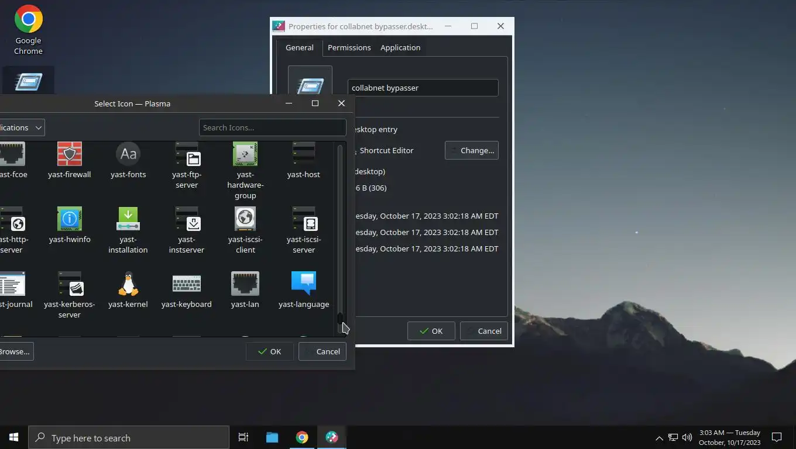Viewport: 796px width, 449px height.
Task: Launch Chrome from the taskbar
Action: (x=302, y=437)
